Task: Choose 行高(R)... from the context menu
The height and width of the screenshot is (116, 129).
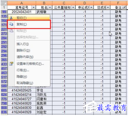Action: click(x=29, y=70)
